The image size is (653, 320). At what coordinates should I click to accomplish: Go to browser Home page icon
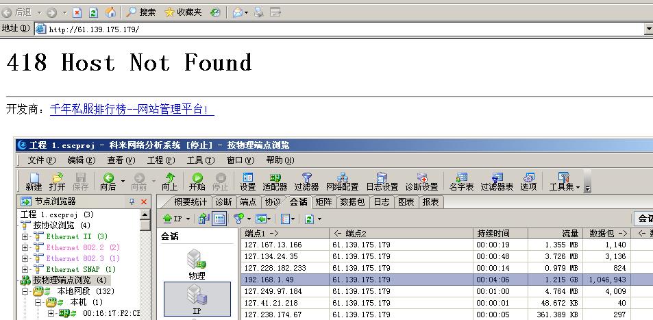pyautogui.click(x=110, y=12)
